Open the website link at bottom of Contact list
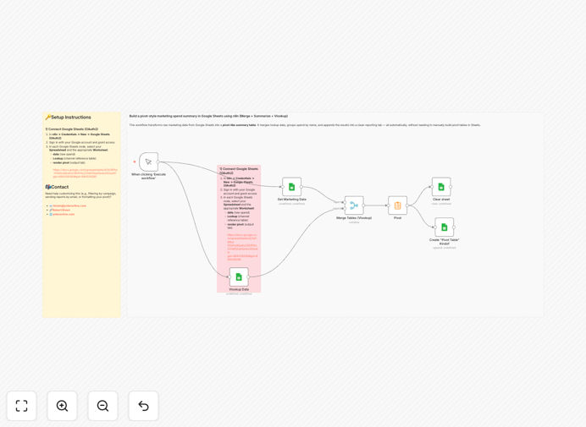This screenshot has width=586, height=427. tap(64, 214)
